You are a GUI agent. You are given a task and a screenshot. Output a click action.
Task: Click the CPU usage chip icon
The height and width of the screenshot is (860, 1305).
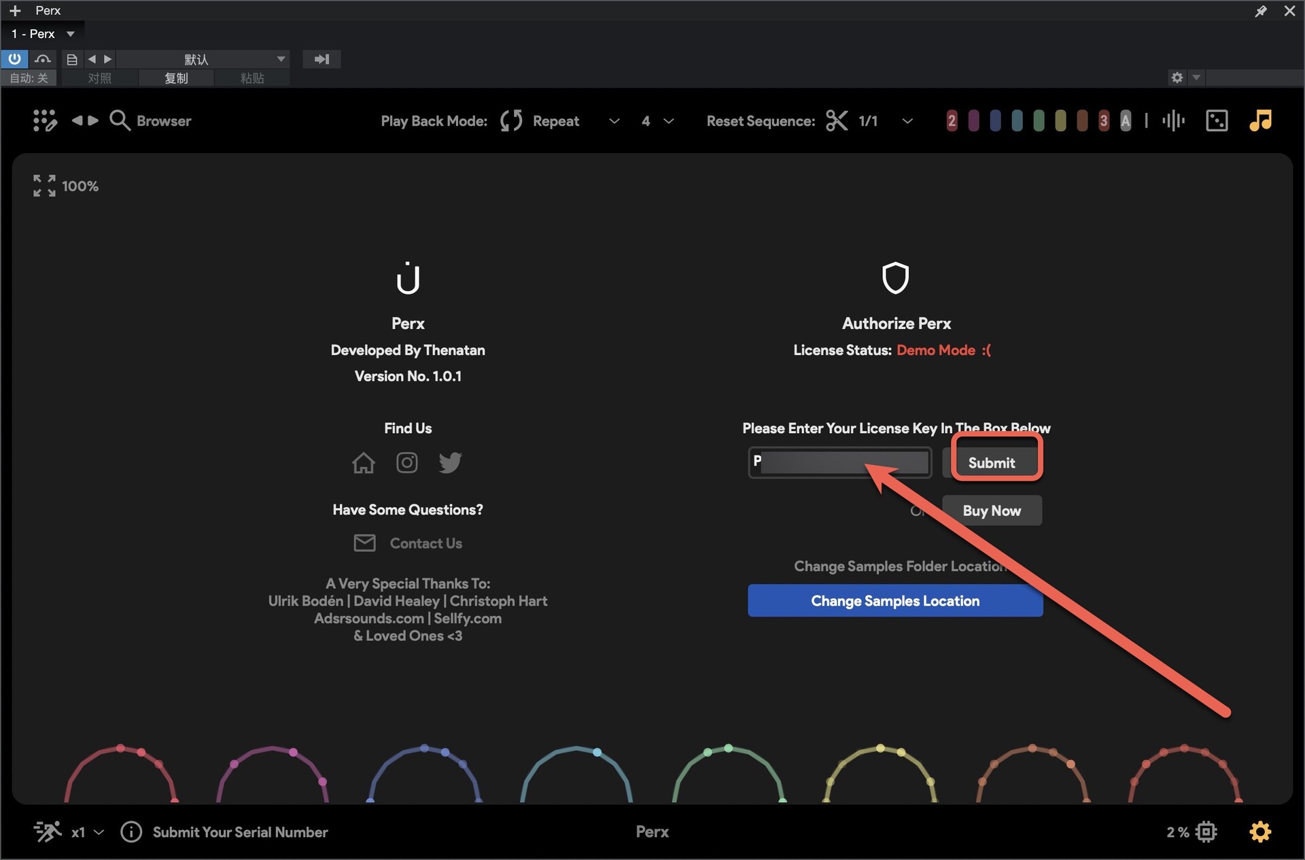1206,831
